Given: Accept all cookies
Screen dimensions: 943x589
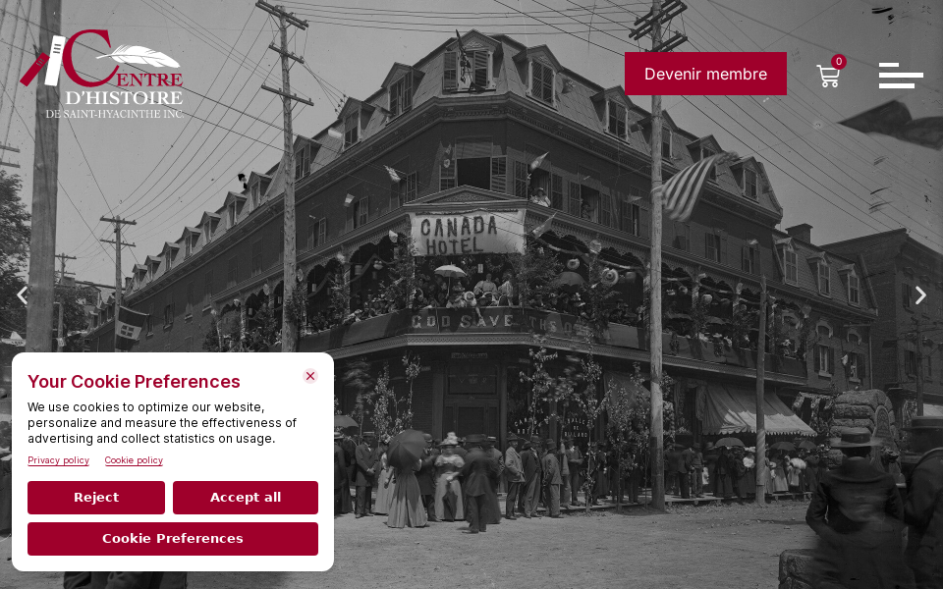Looking at the screenshot, I should (x=246, y=497).
